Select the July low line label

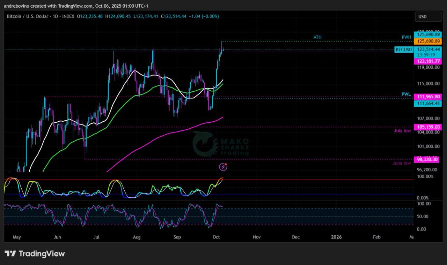coord(402,131)
